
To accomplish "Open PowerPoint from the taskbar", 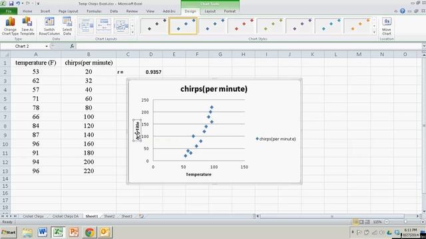I will [x=74, y=232].
